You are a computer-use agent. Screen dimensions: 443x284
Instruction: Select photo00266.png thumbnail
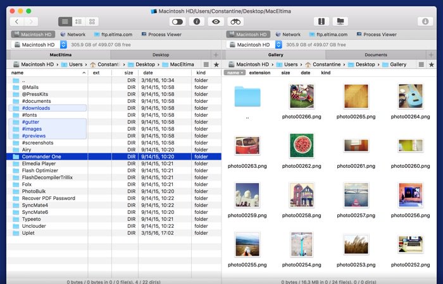click(301, 97)
